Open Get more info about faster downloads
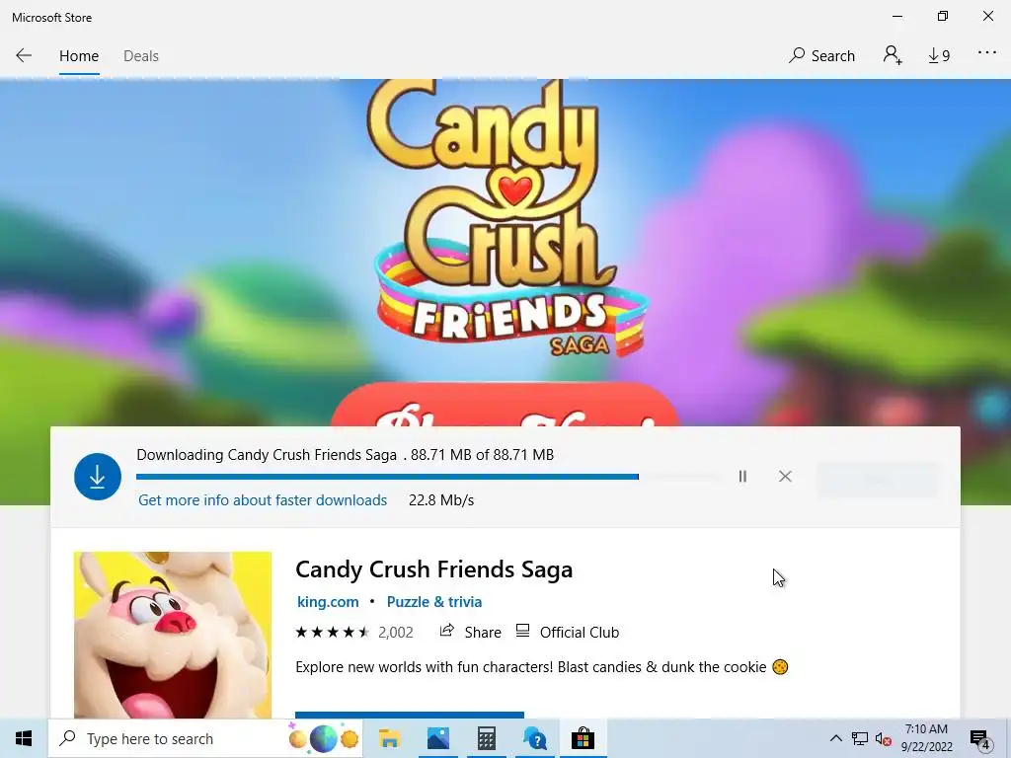The image size is (1011, 758). (x=263, y=500)
